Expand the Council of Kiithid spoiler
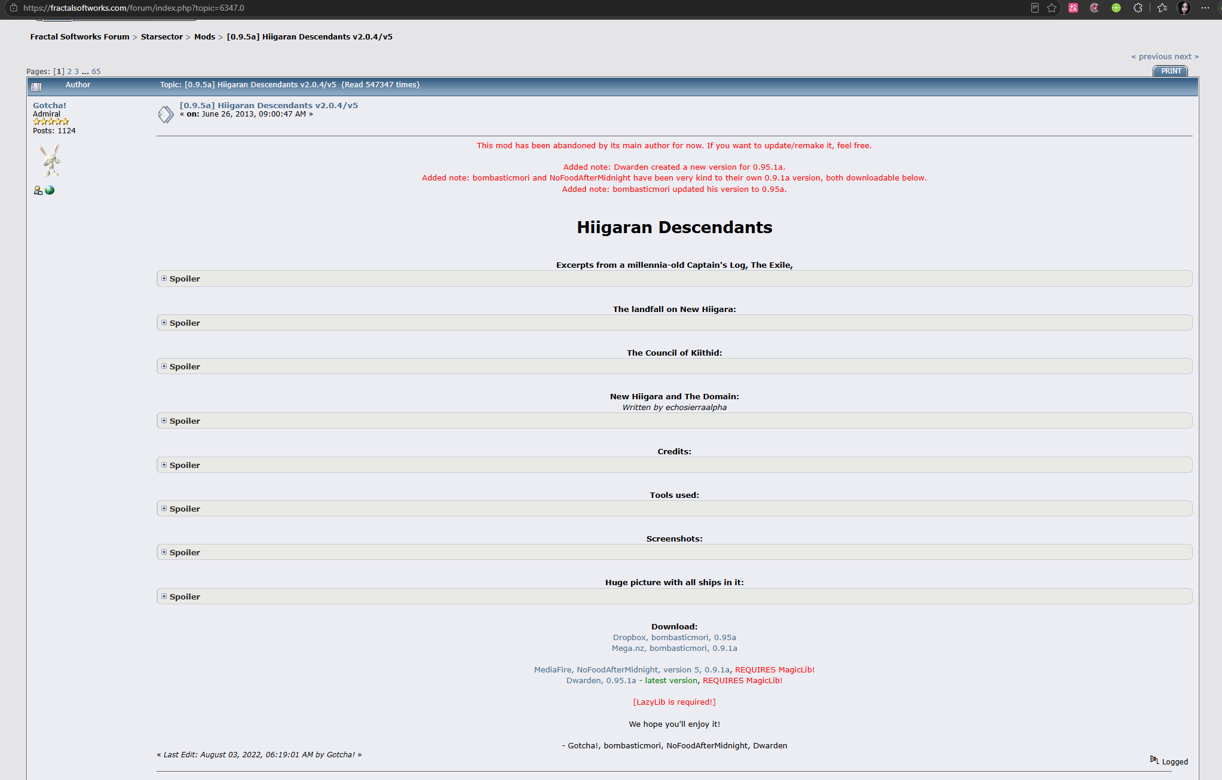1222x780 pixels. 674,366
